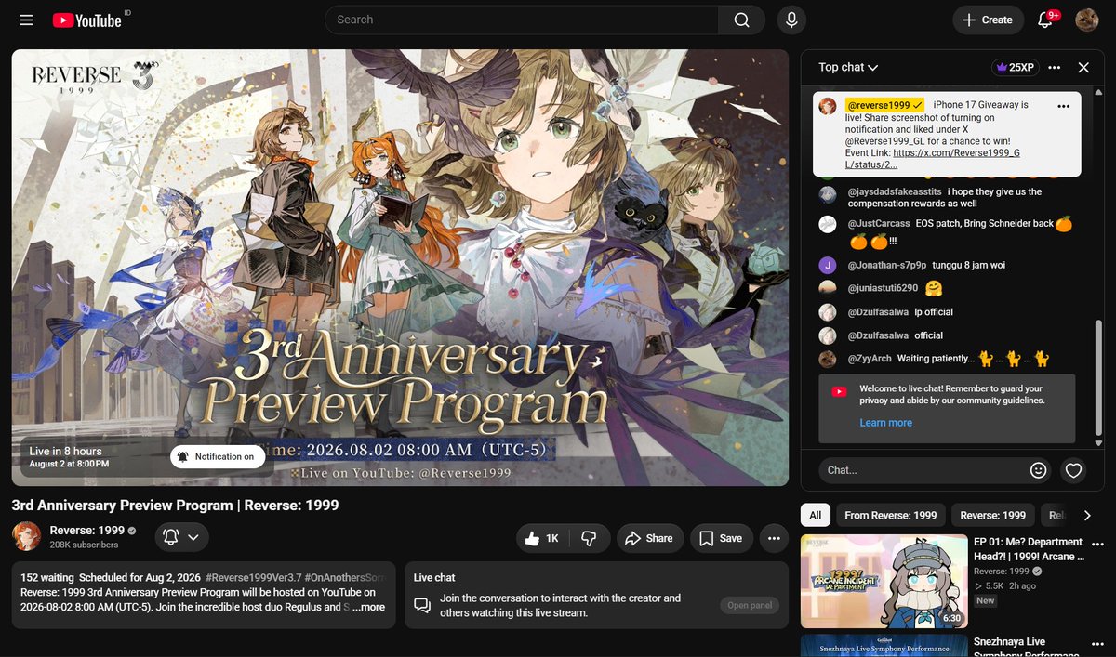The image size is (1116, 657).
Task: Click the Live chat section icon
Action: (422, 605)
